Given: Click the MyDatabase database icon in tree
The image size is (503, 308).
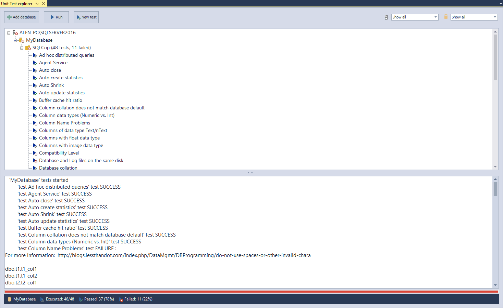Looking at the screenshot, I should point(22,40).
